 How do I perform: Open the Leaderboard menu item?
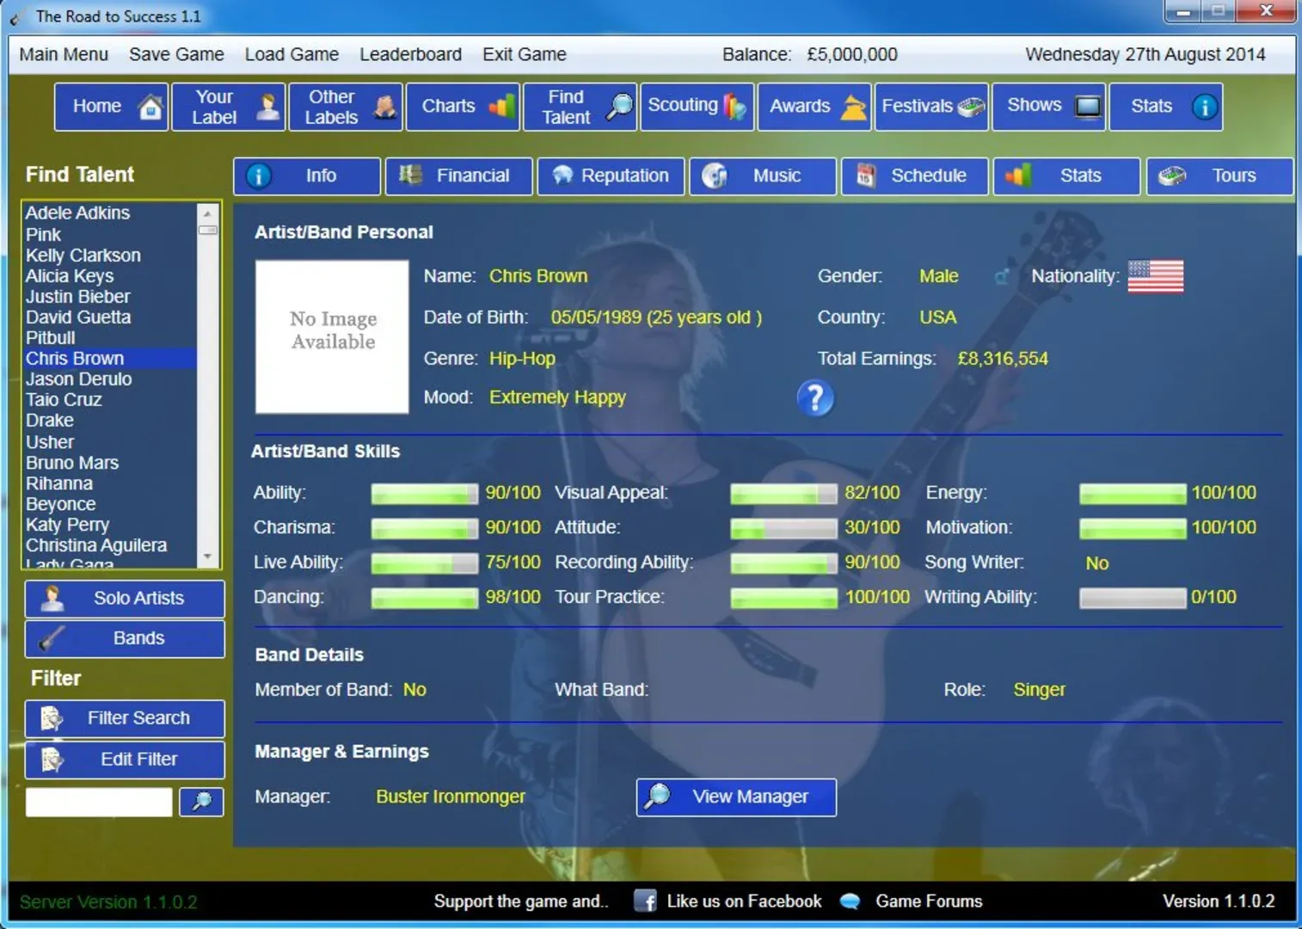[410, 54]
